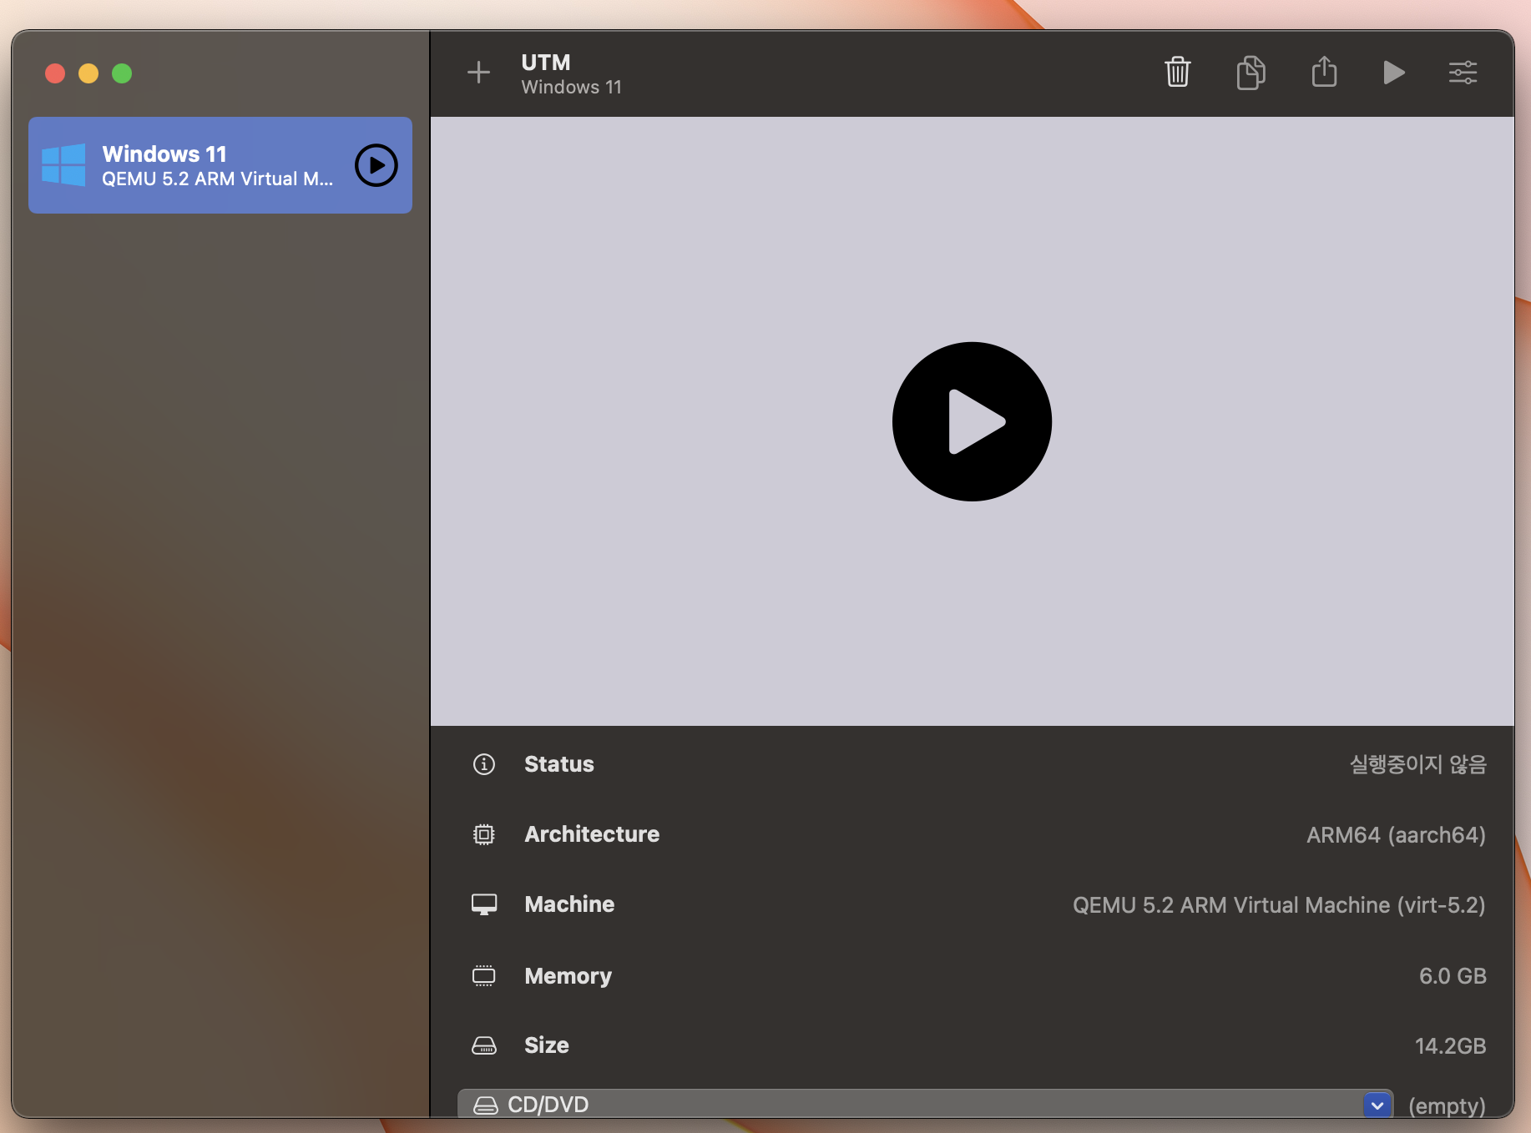1531x1133 pixels.
Task: Click the Memory icon
Action: point(484,975)
